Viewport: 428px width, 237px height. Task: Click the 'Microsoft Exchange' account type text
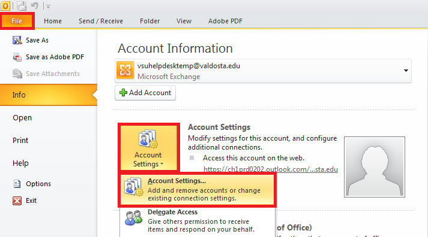coord(169,77)
